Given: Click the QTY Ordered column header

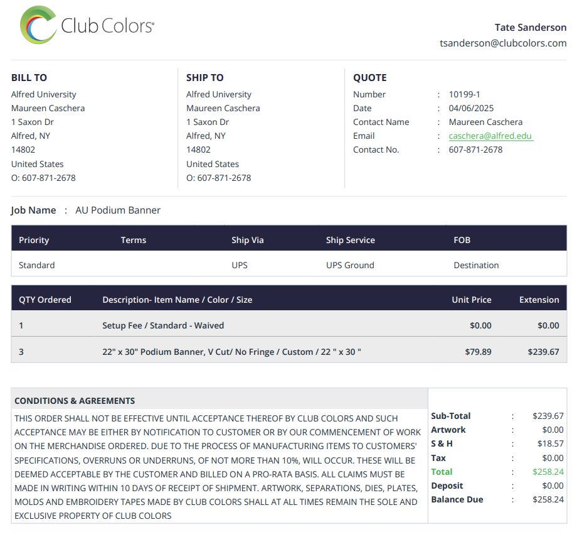Looking at the screenshot, I should (x=45, y=300).
